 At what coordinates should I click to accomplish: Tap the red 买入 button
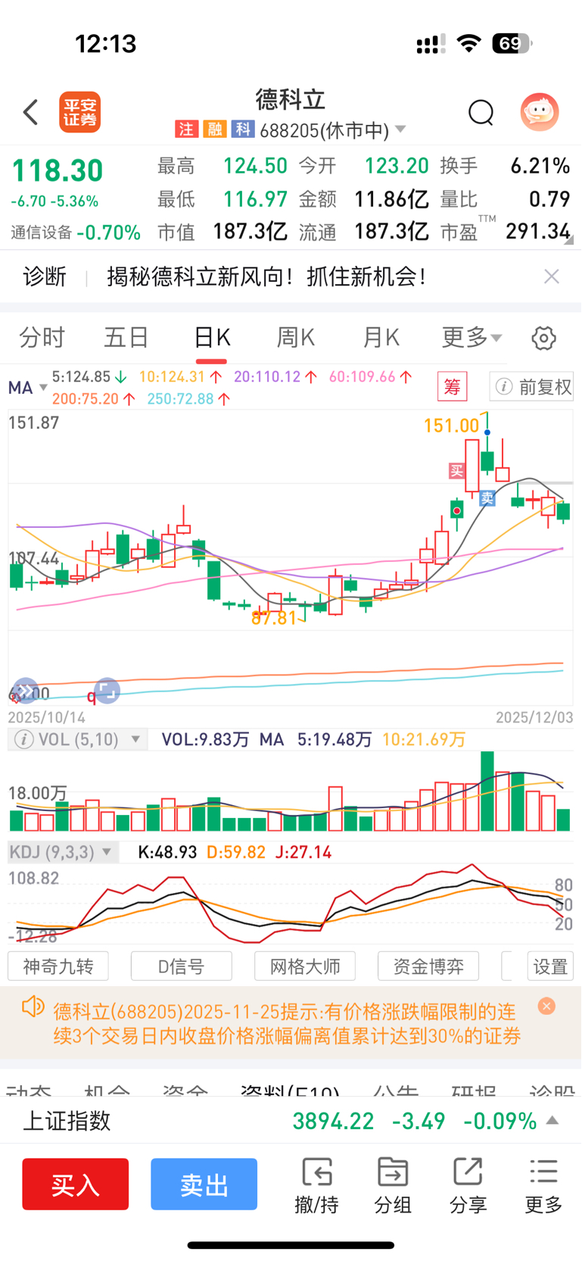75,1184
